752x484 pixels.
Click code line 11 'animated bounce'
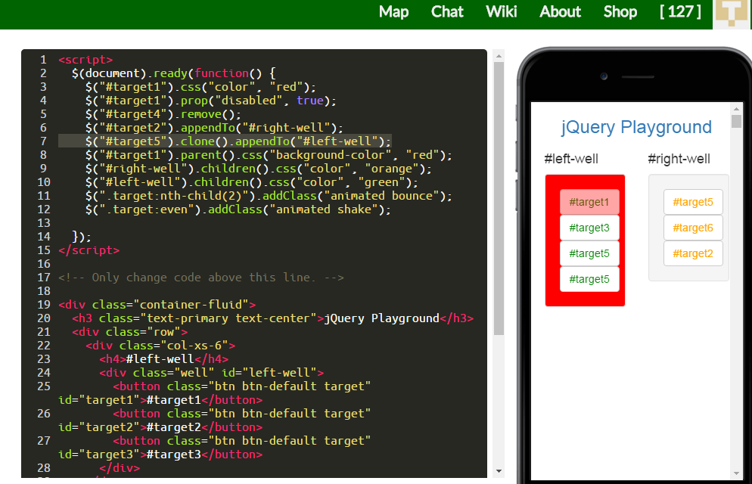(x=269, y=196)
